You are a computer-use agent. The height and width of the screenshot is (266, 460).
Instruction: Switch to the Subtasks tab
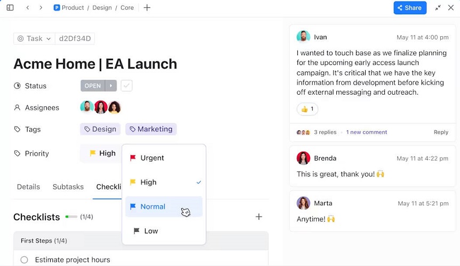(x=68, y=187)
